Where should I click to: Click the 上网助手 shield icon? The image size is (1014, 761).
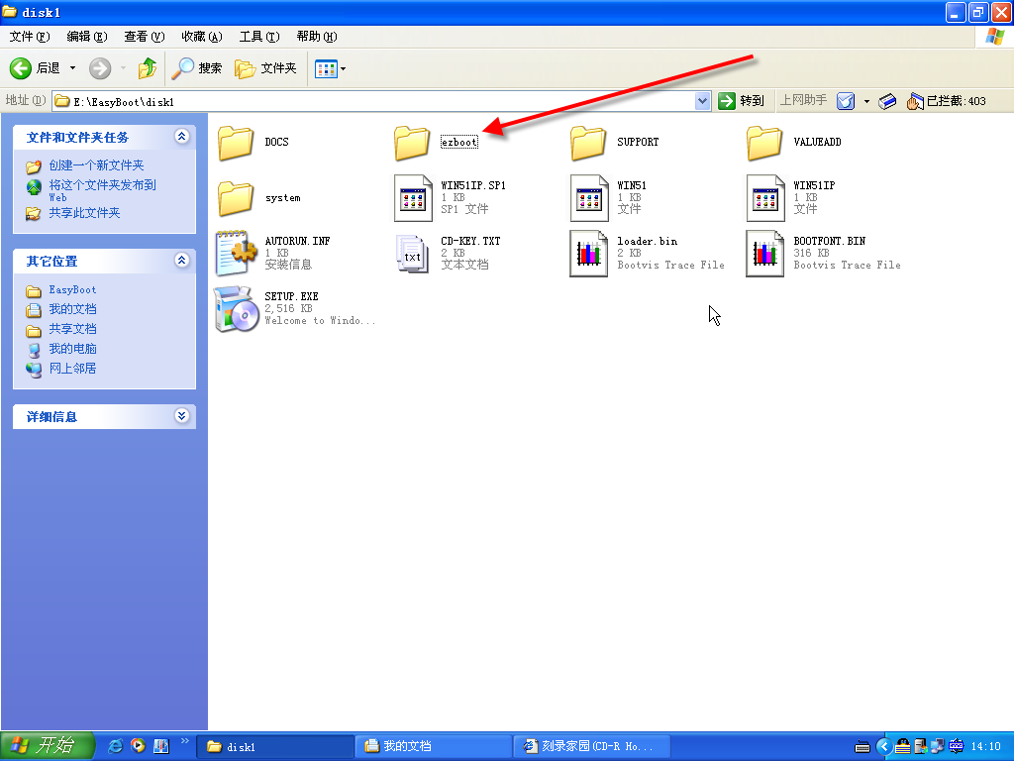click(x=846, y=101)
